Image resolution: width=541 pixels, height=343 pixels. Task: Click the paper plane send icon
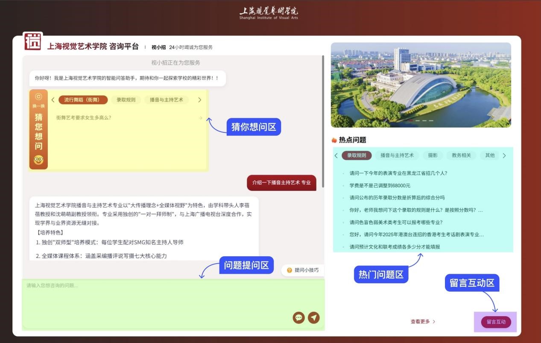314,317
